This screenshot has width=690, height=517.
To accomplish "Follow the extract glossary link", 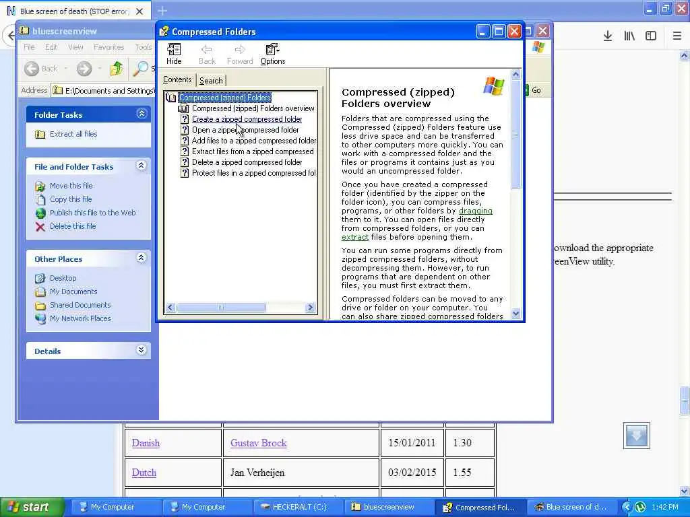I will tap(354, 238).
